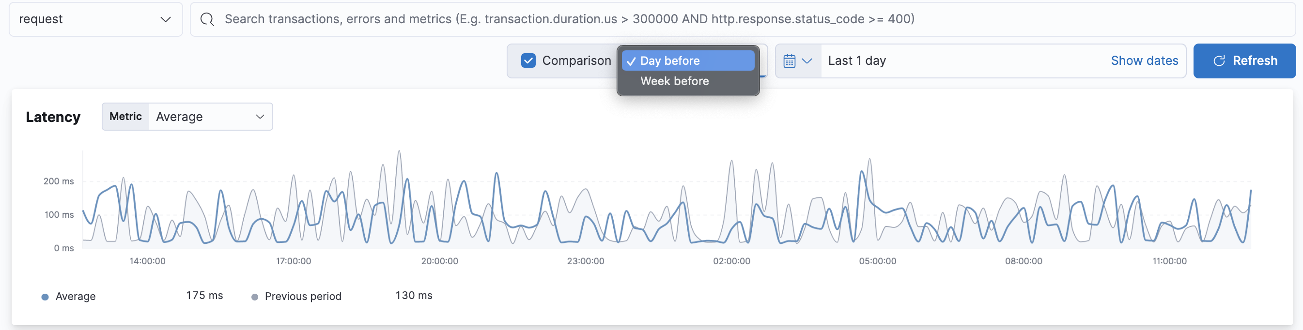Toggle the Average series in legend
The width and height of the screenshot is (1303, 330).
[76, 297]
